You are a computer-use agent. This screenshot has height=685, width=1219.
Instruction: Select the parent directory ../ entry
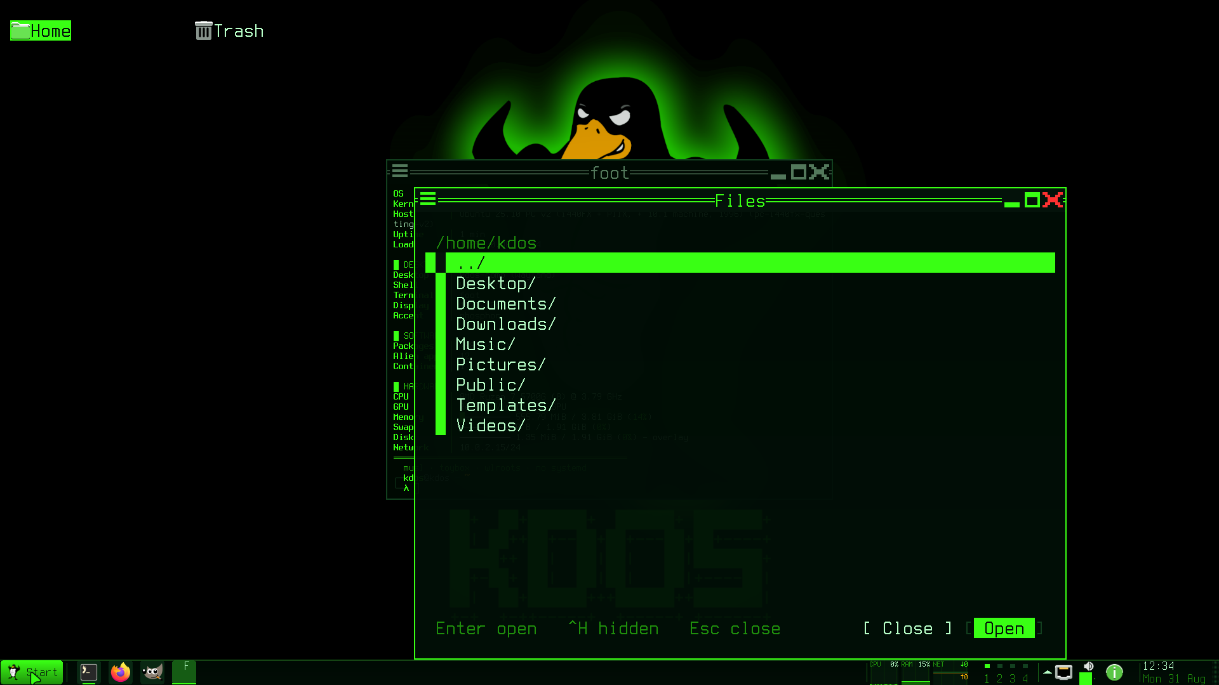[x=740, y=263]
